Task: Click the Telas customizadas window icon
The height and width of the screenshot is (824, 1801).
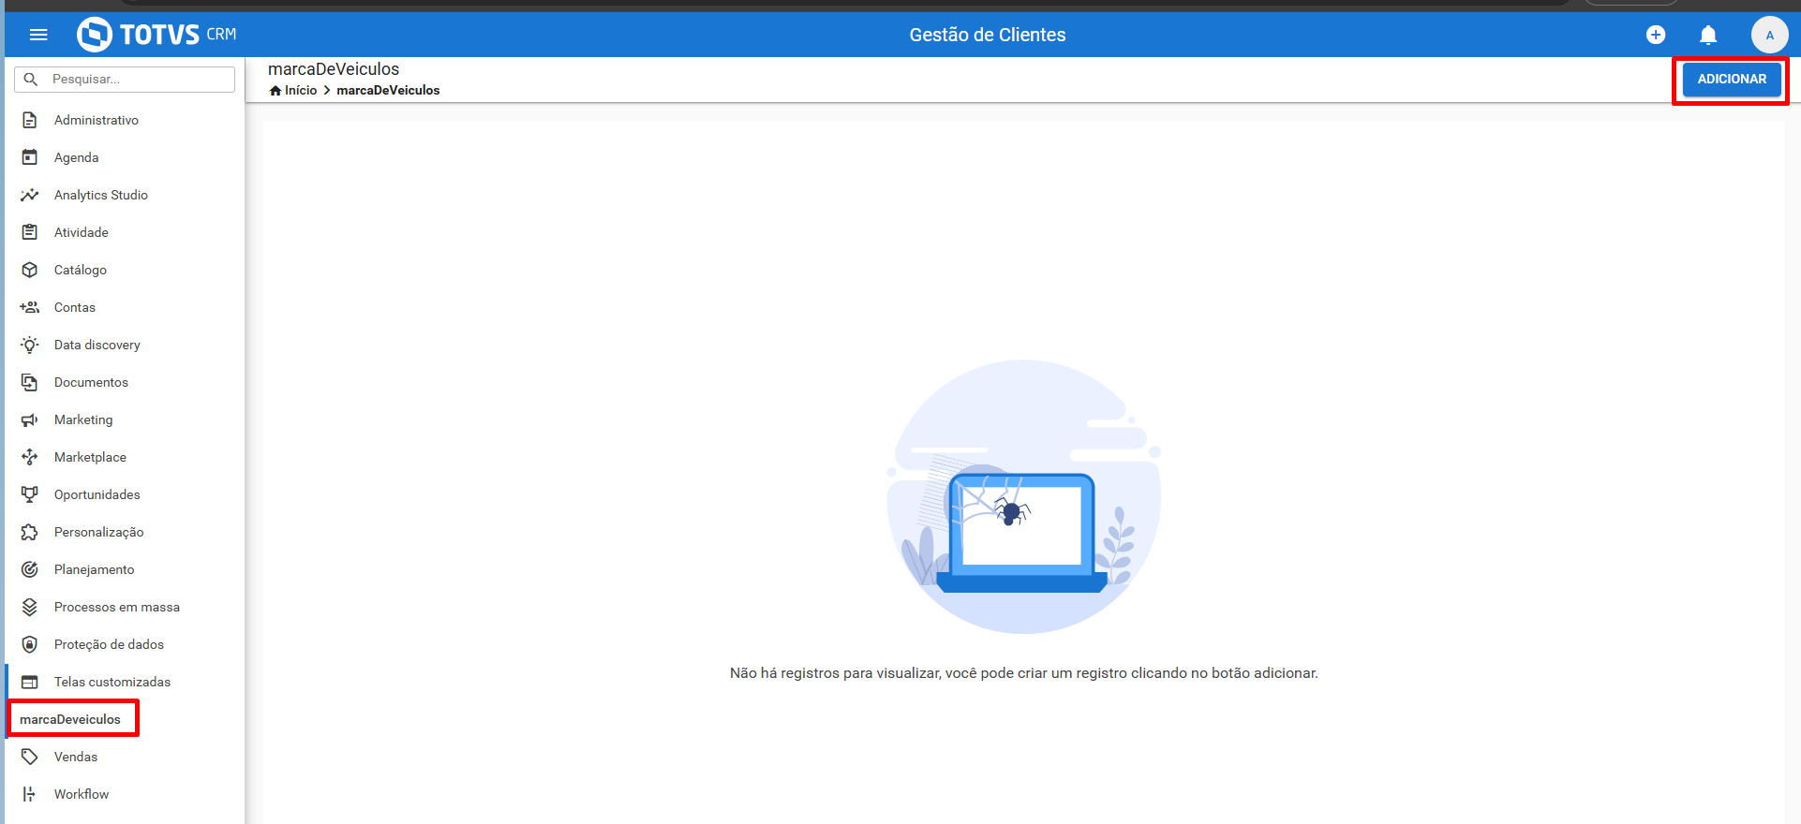Action: click(x=30, y=682)
